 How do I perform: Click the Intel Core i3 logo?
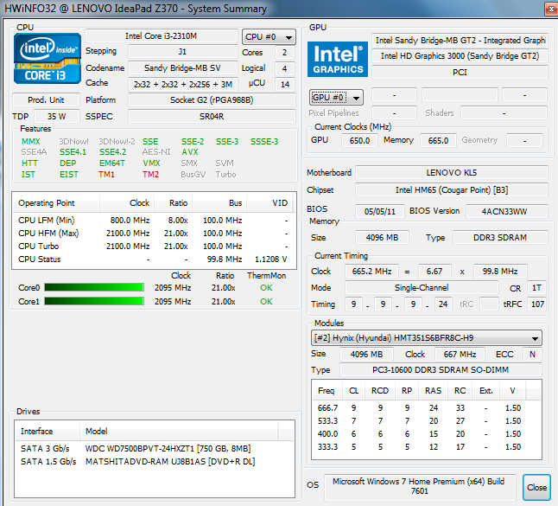[x=48, y=59]
